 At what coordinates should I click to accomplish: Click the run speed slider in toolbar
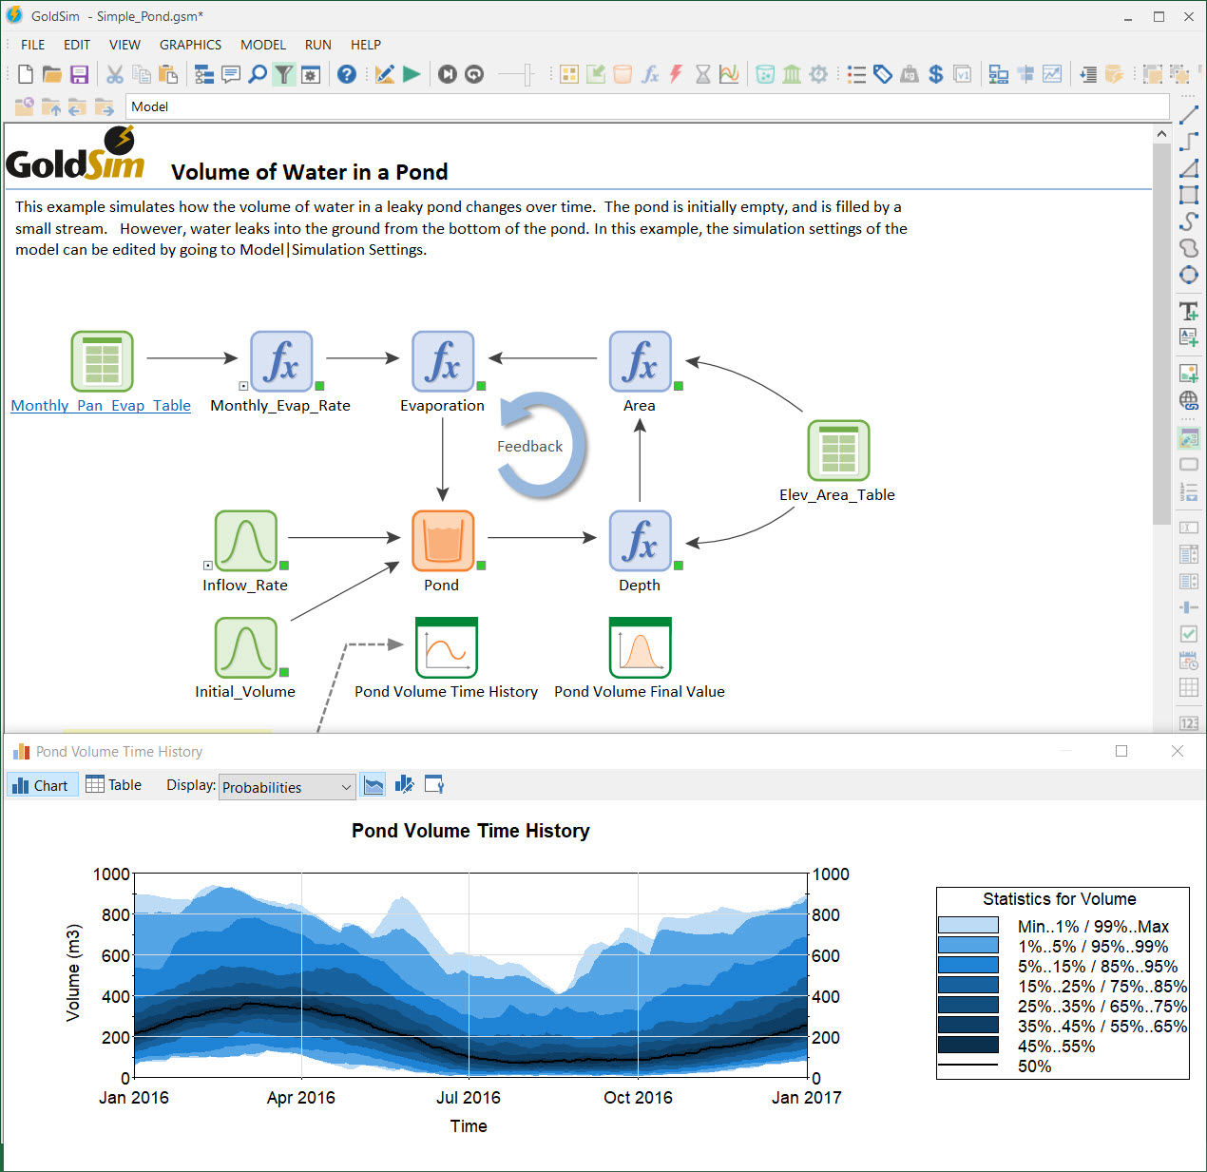click(x=517, y=74)
